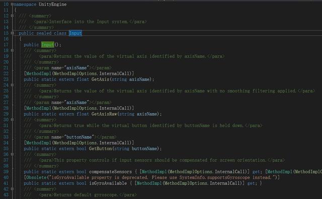Collapse the namespace UnityEngine block at line 10
Viewport: 322px width, 199px height.
click(12, 4)
